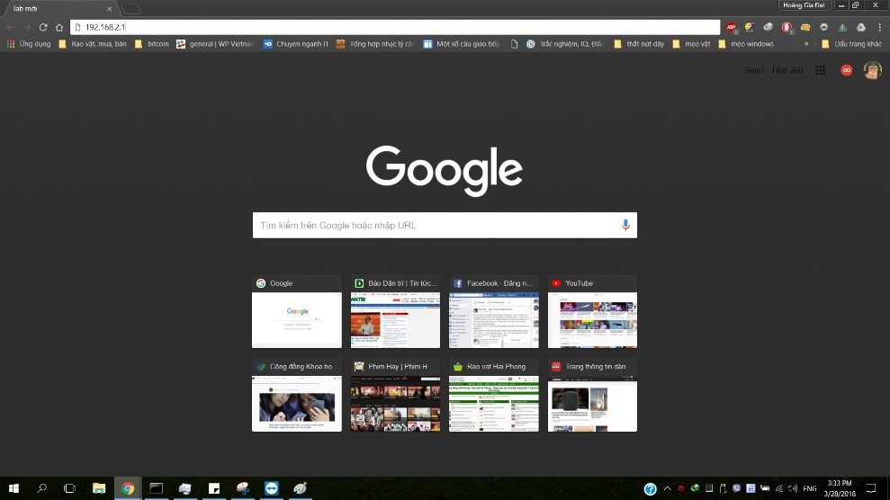This screenshot has width=890, height=500.
Task: Open the 'Dấu trang khác' bookmarks folder
Action: [850, 43]
